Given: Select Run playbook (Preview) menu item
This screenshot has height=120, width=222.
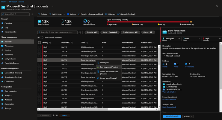Looking at the screenshot, I should [x=109, y=67].
